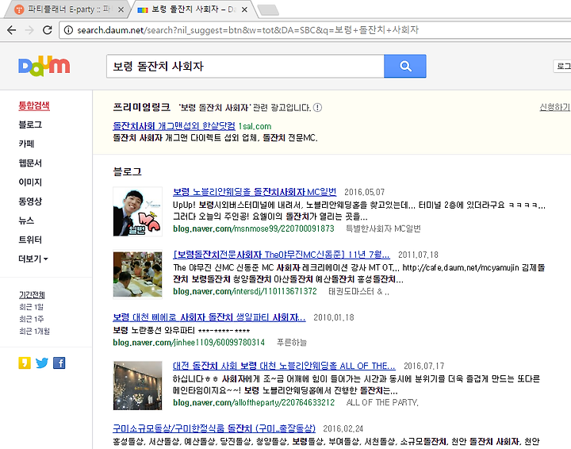
Task: Close the 파티플래너 E-party tab
Action: 121,10
